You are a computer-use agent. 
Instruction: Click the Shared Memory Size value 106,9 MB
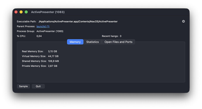pos(54,61)
